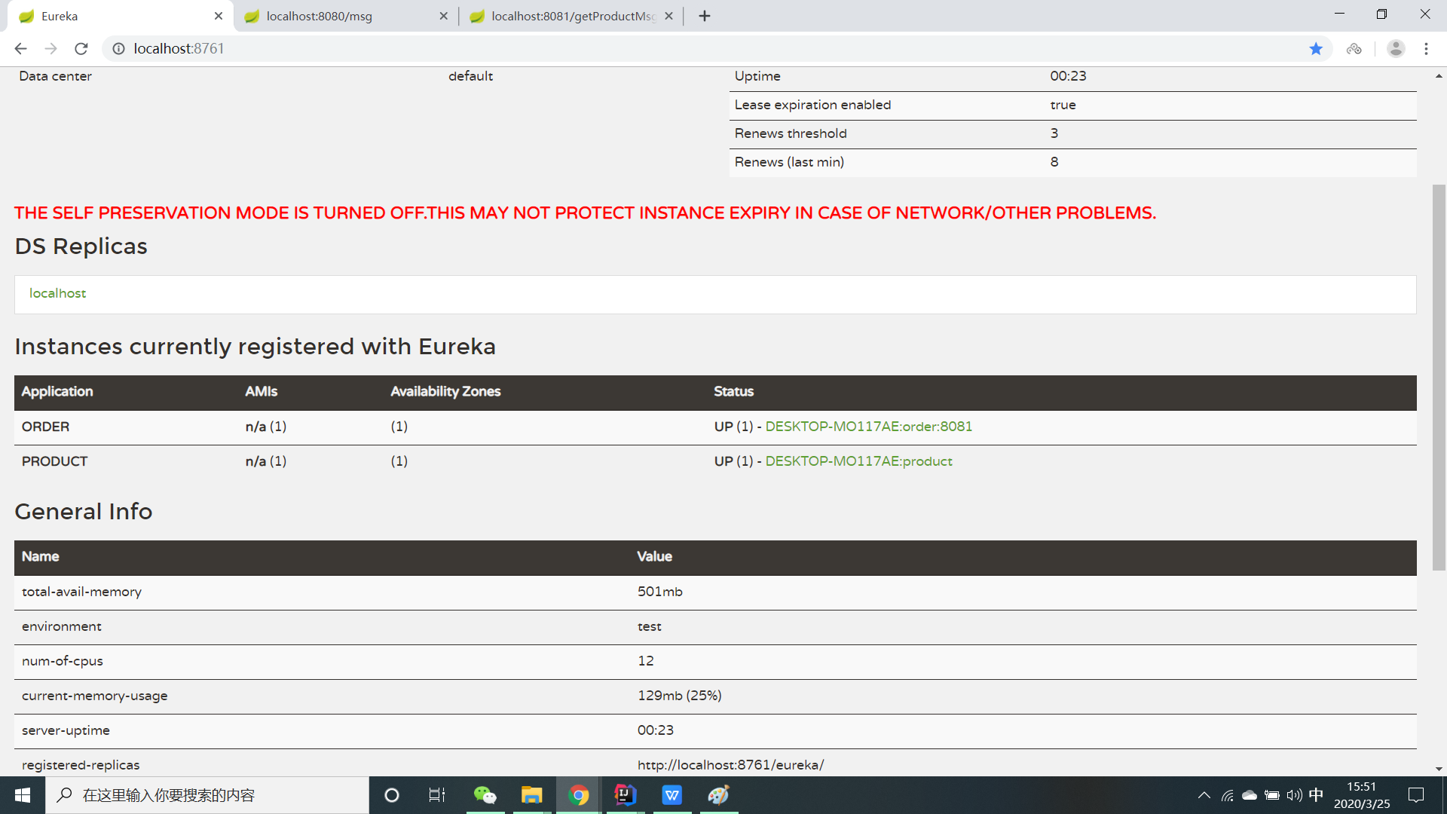Open Cortana circle icon on taskbar
The height and width of the screenshot is (814, 1447).
(x=391, y=795)
